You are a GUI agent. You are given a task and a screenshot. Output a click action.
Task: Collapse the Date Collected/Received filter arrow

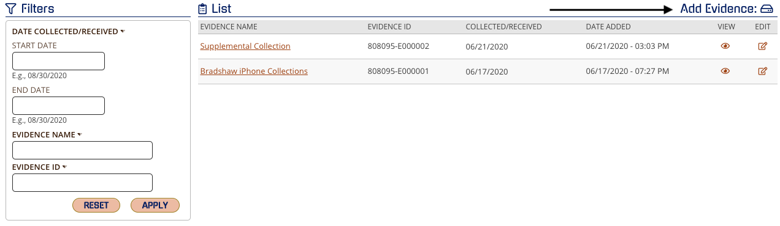123,31
